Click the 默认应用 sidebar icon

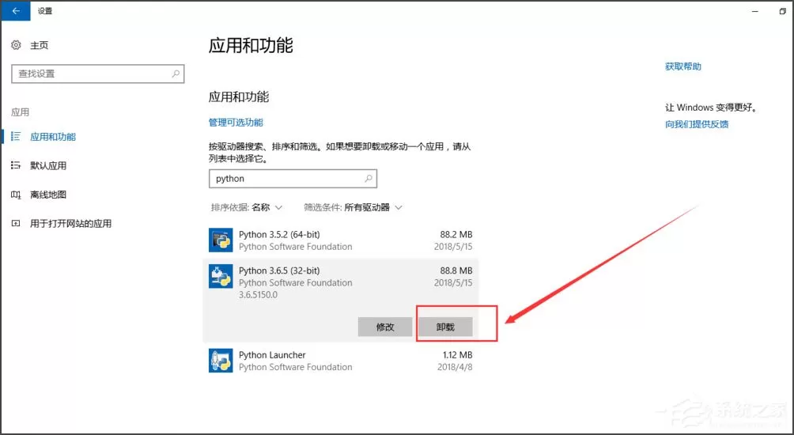(x=16, y=165)
